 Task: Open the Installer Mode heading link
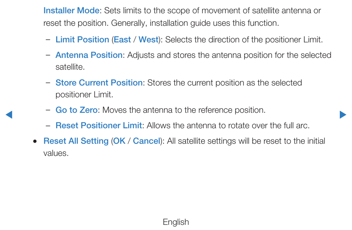point(71,11)
